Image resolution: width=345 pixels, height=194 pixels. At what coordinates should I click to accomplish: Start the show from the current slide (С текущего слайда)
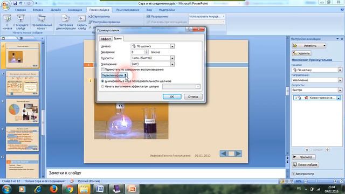pos(20,22)
